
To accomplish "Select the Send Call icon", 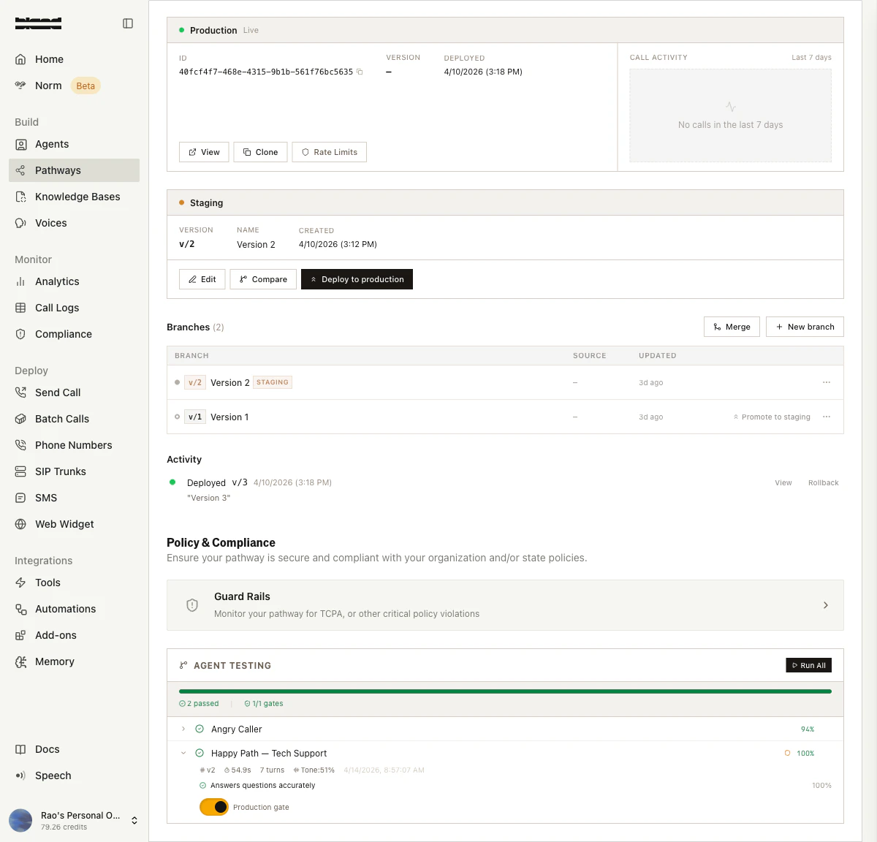I will point(20,392).
